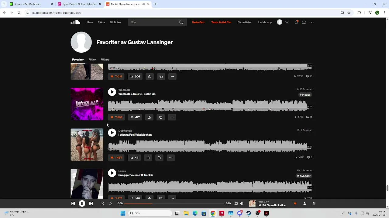Skip to next track in player
Image resolution: width=389 pixels, height=218 pixels.
(x=91, y=203)
